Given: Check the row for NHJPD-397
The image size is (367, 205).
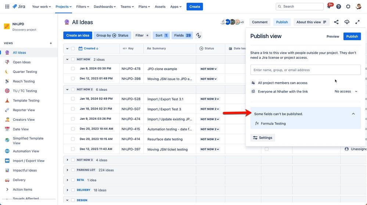Looking at the screenshot, I should click(73, 149).
